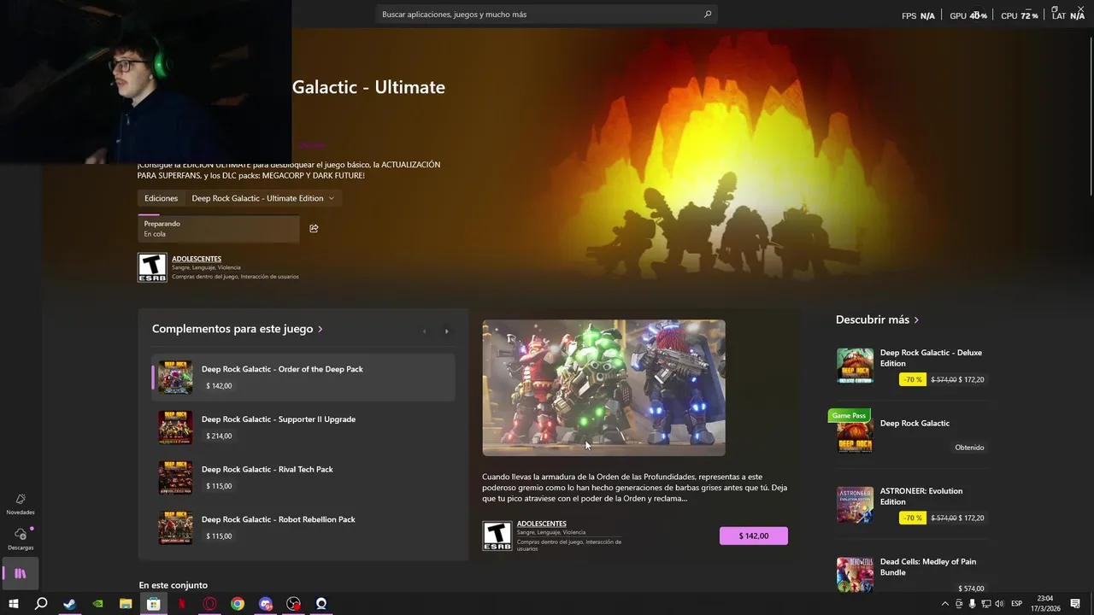This screenshot has width=1094, height=615.
Task: Open Dead Cells bundle tile icon
Action: (855, 574)
